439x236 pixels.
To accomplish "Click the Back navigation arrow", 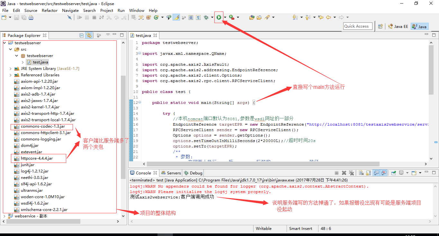I will pyautogui.click(x=328, y=17).
